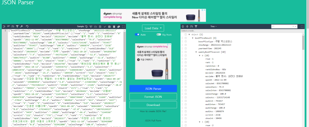Select the showCnt : 30496 tree row

(x=214, y=118)
